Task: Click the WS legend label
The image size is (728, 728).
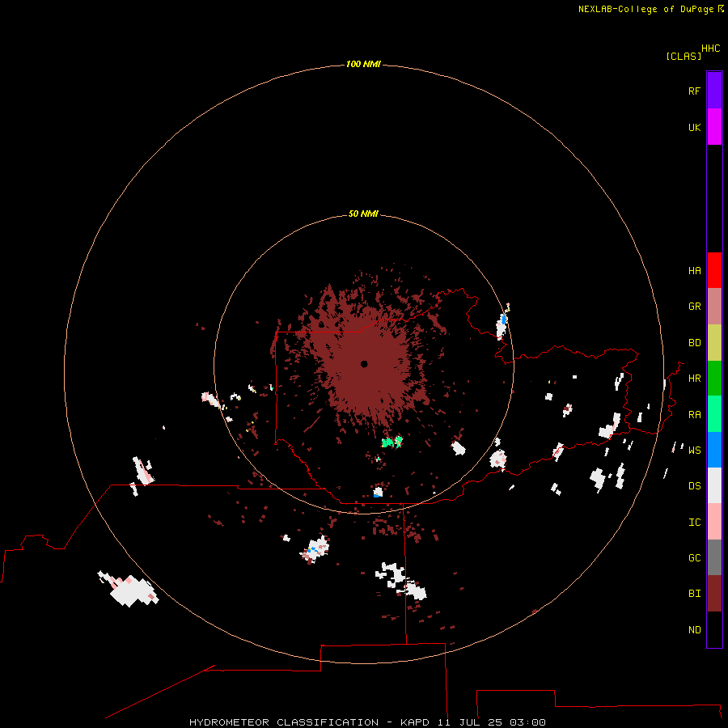Action: click(x=694, y=450)
